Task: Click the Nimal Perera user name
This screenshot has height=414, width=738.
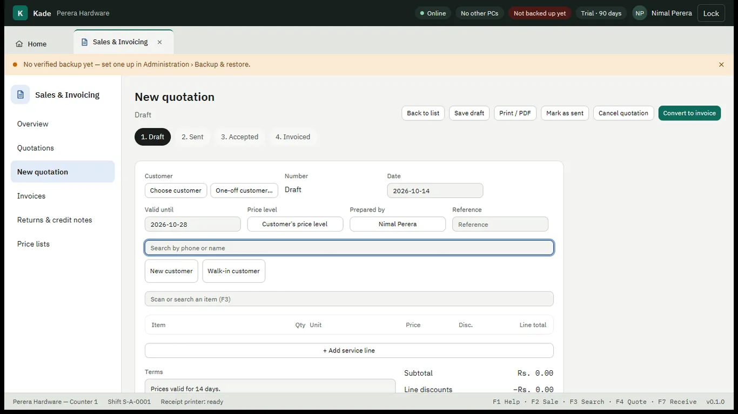Action: [672, 13]
